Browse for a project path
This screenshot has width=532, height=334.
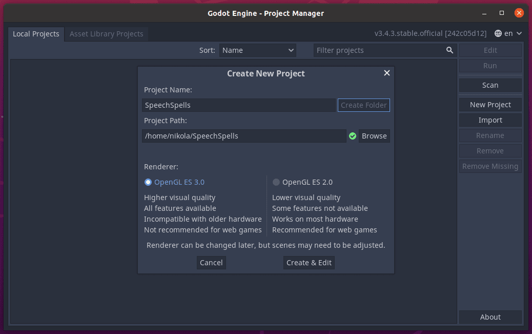tap(374, 136)
